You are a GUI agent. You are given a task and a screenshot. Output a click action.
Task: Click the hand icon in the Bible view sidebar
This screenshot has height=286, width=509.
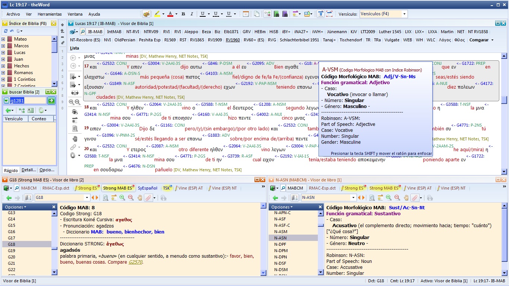point(75,139)
